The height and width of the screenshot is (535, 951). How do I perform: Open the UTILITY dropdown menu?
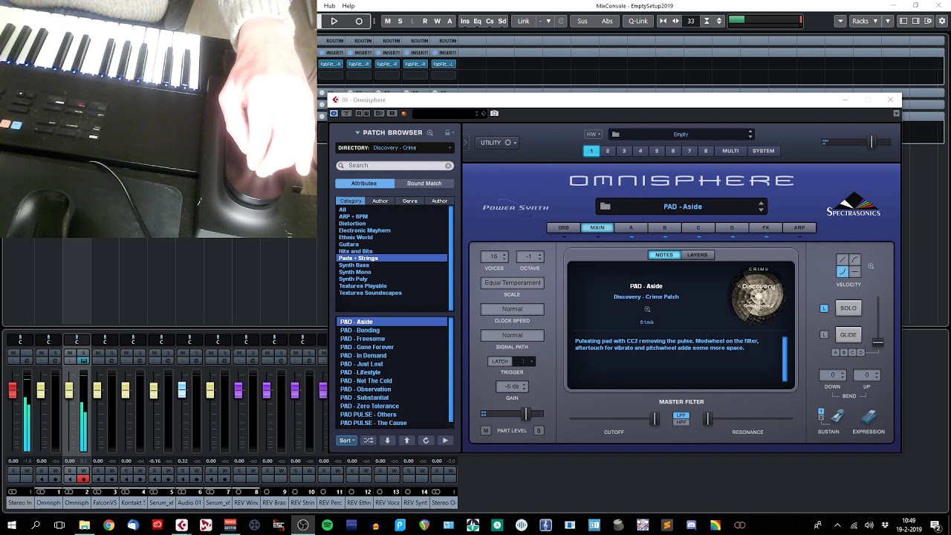(498, 143)
